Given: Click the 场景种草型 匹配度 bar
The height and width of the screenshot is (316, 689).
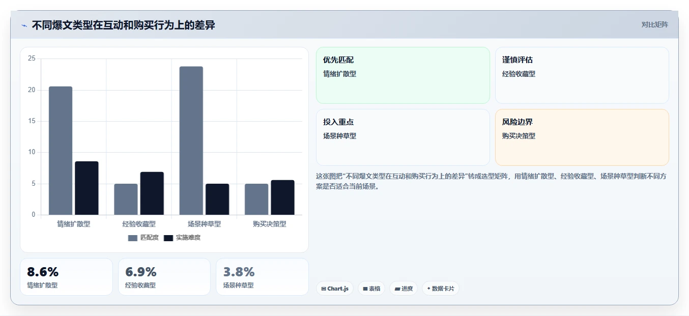Looking at the screenshot, I should point(191,141).
